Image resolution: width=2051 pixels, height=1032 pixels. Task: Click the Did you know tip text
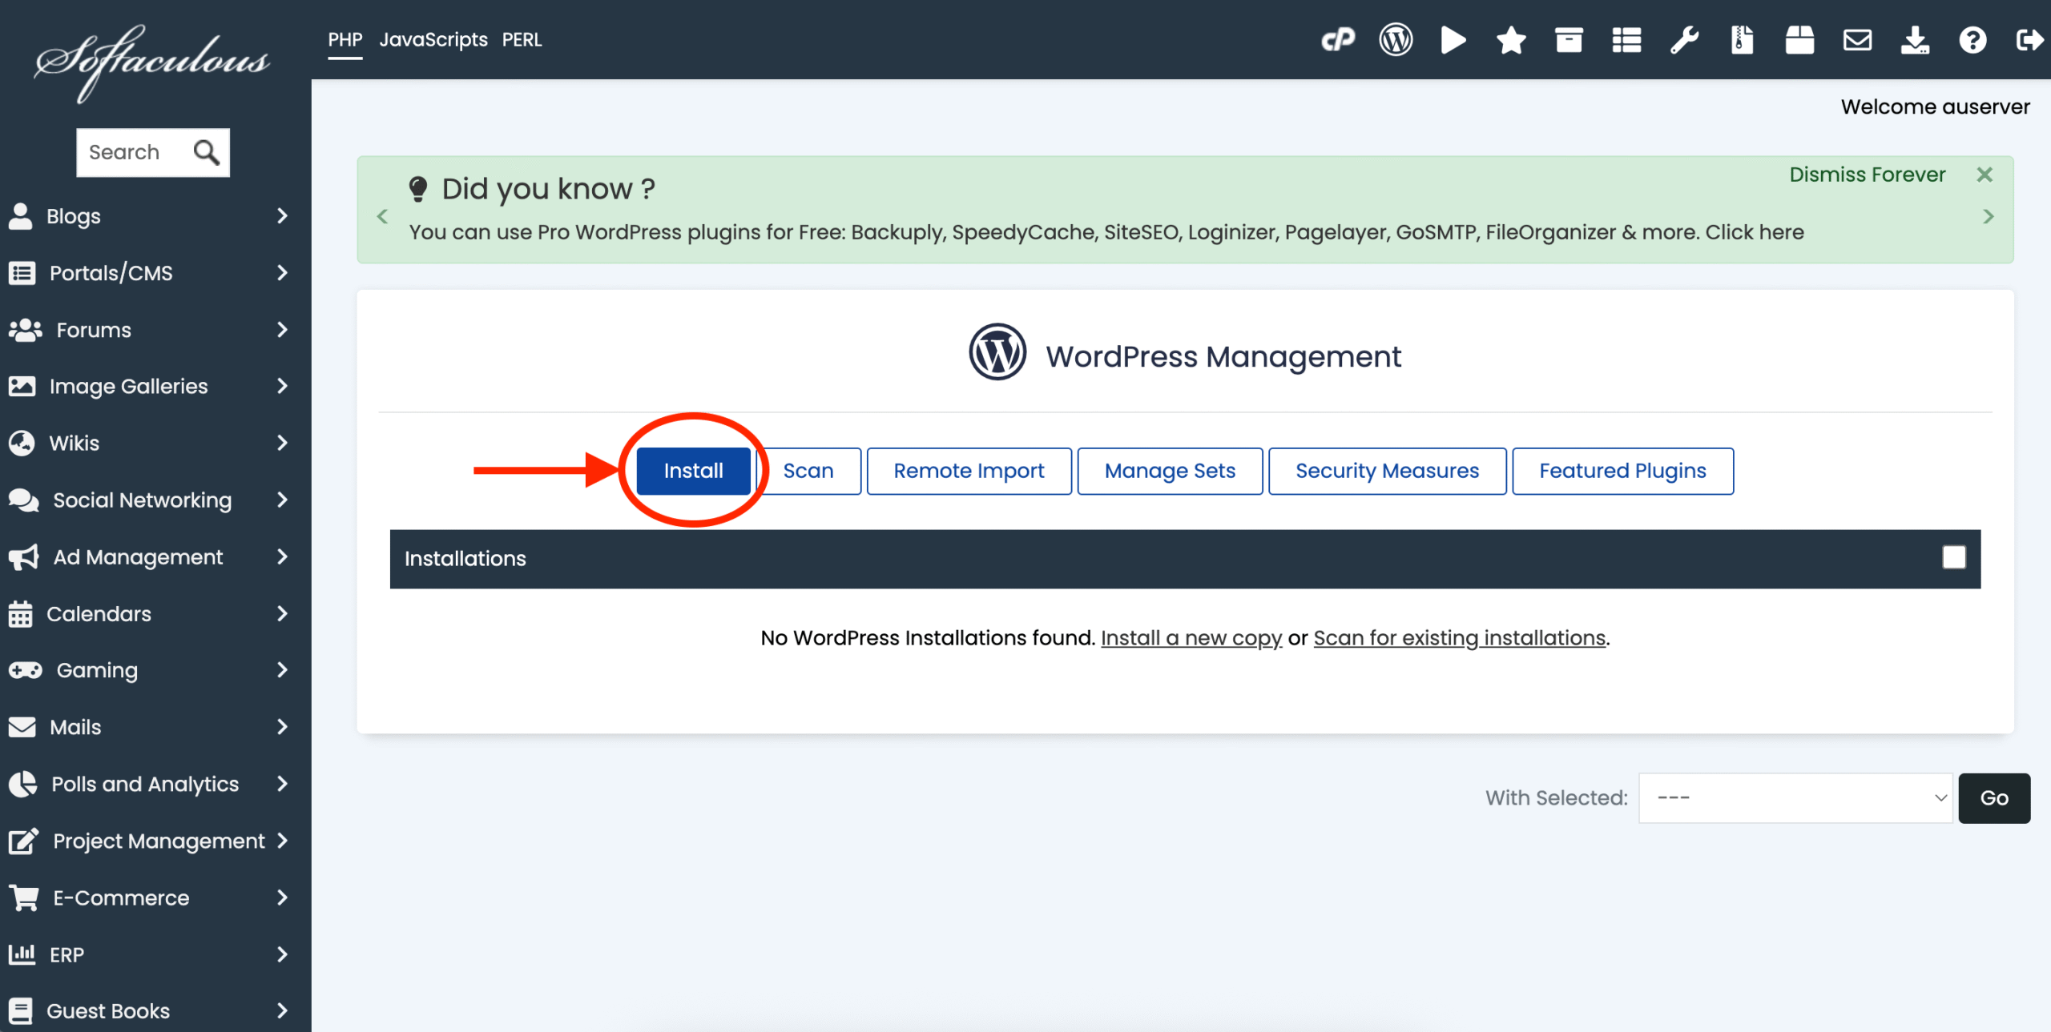coord(1106,232)
